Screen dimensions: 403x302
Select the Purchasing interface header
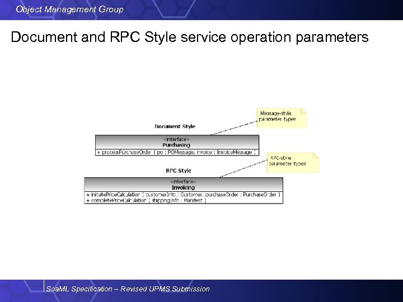tap(177, 142)
